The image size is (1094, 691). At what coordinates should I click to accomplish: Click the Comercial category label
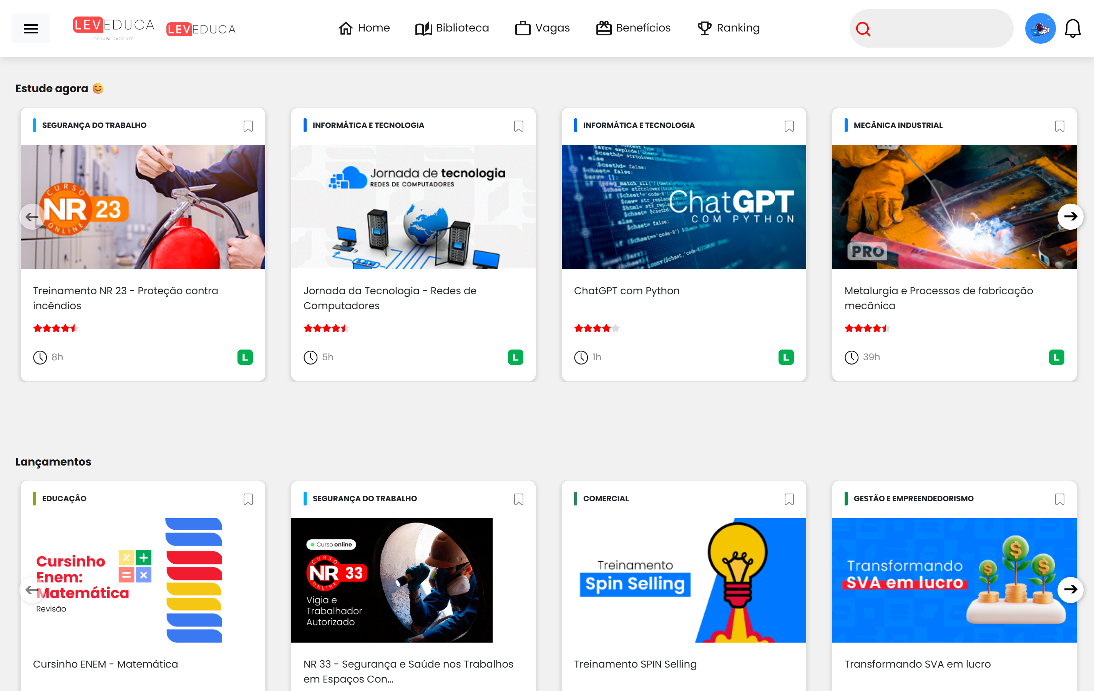pos(606,499)
